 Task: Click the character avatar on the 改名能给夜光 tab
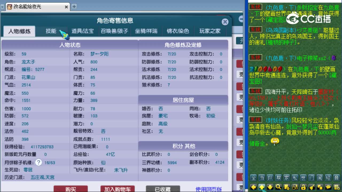pyautogui.click(x=9, y=7)
